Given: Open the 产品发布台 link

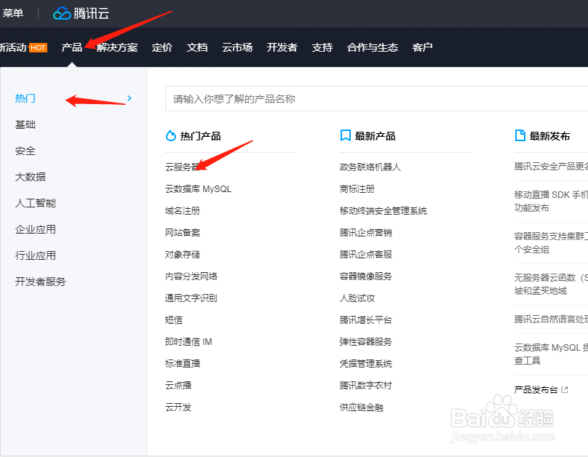Looking at the screenshot, I should coord(536,390).
